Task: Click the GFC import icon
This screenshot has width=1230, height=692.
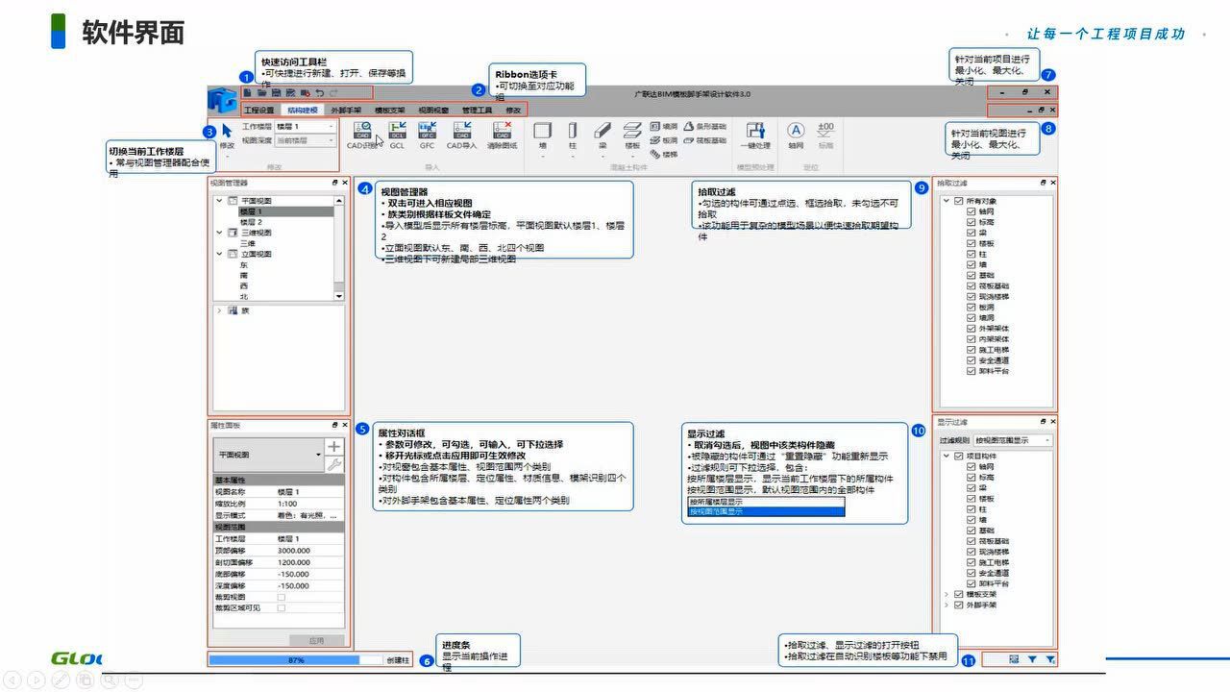Action: pyautogui.click(x=427, y=134)
